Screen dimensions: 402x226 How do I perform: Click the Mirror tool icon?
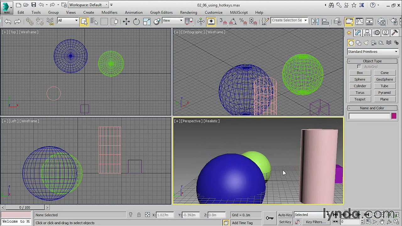315,21
